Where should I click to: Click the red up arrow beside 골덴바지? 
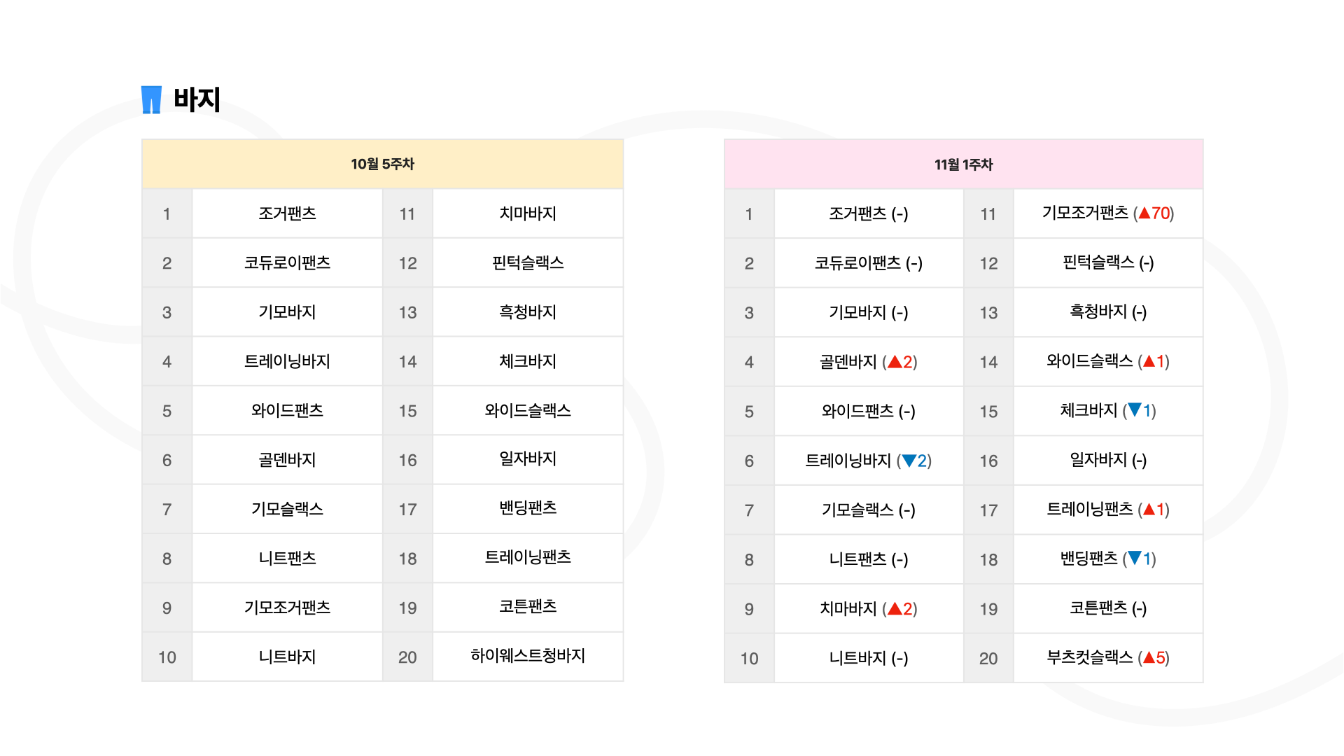895,362
